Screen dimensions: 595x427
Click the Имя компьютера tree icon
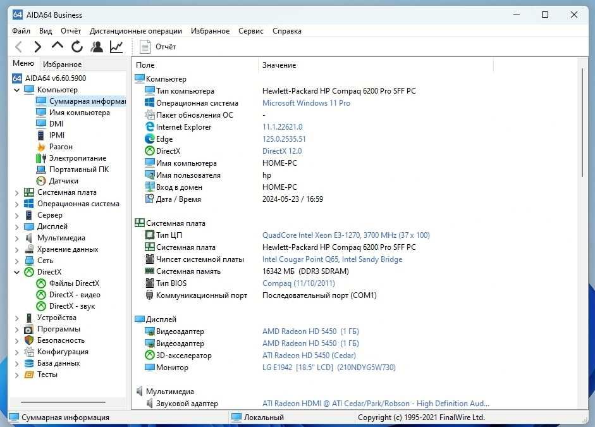(41, 113)
